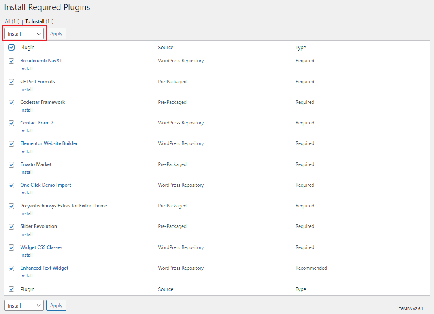Screen dimensions: 434x314
Task: Click the CF Post Formats plugin name
Action: point(38,82)
